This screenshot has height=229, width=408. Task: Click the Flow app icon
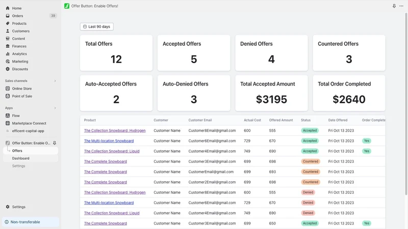[x=8, y=116]
